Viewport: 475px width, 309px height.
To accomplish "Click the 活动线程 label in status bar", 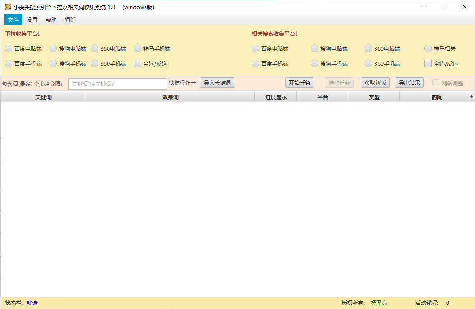I will click(427, 303).
